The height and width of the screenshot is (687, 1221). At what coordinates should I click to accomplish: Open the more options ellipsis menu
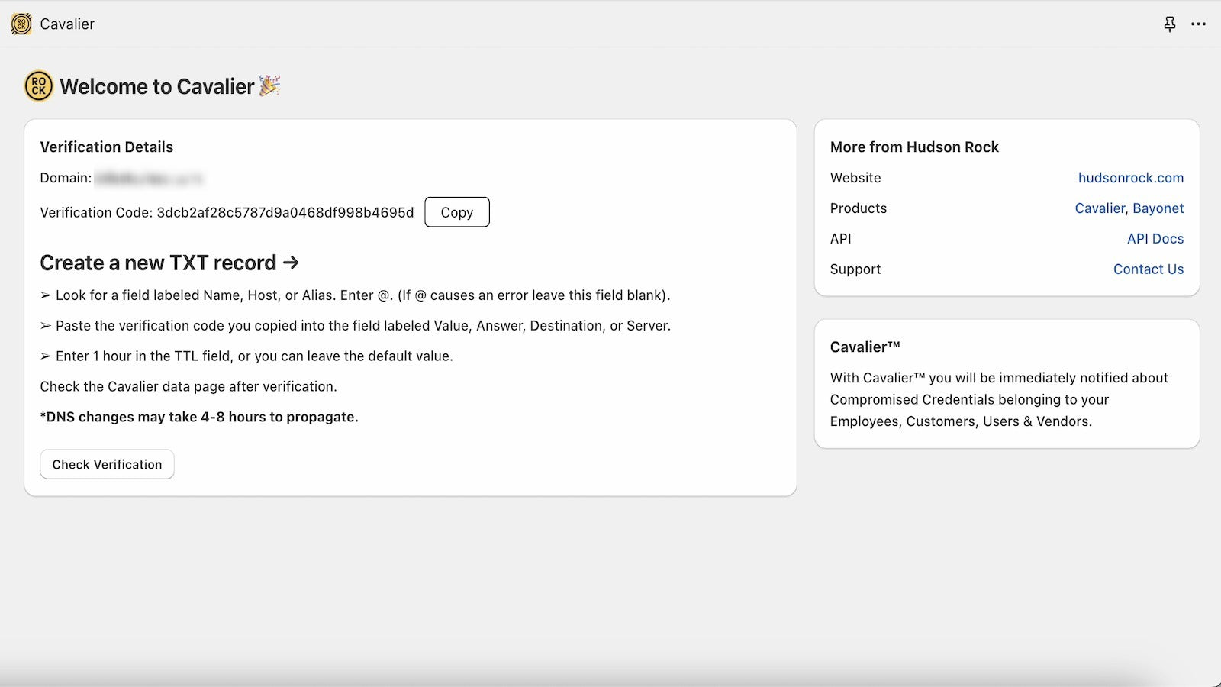pos(1199,24)
